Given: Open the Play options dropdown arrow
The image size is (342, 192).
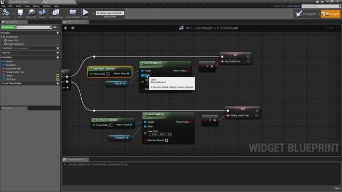Looking at the screenshot, I should pyautogui.click(x=93, y=14).
